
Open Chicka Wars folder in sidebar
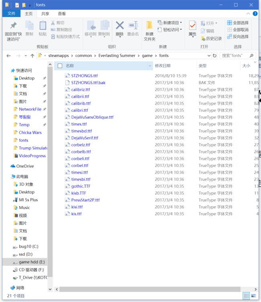(30, 133)
